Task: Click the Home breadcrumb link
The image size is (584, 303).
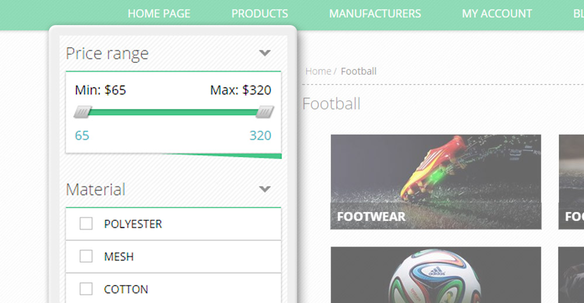Action: [x=318, y=71]
